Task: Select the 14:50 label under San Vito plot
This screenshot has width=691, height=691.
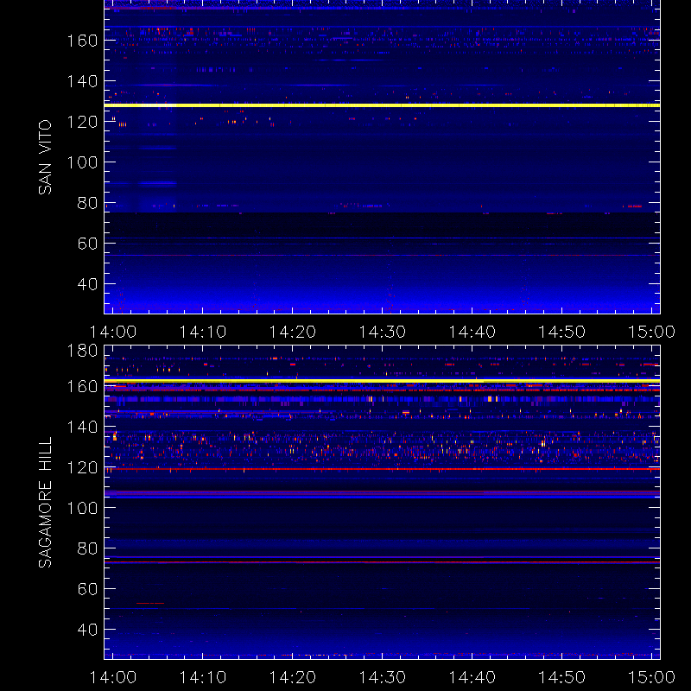Action: click(562, 332)
